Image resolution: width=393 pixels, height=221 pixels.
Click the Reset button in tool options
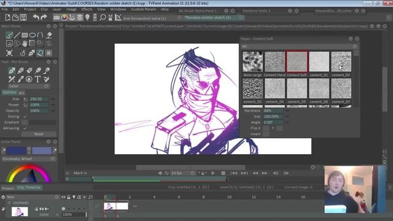click(x=39, y=134)
